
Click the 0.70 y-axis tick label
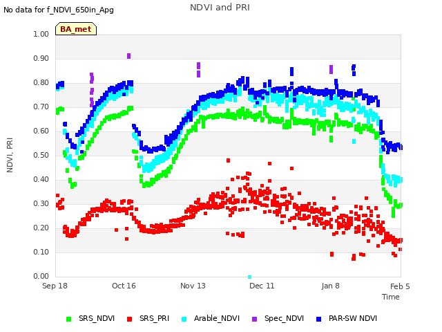[41, 107]
